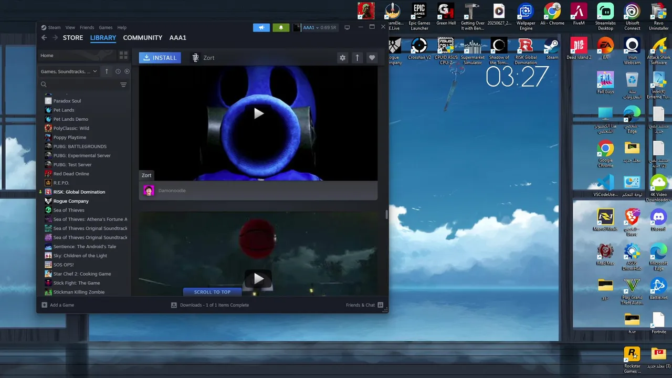Open Marvel Rivals desktop shortcut
672x378 pixels.
pos(605,220)
